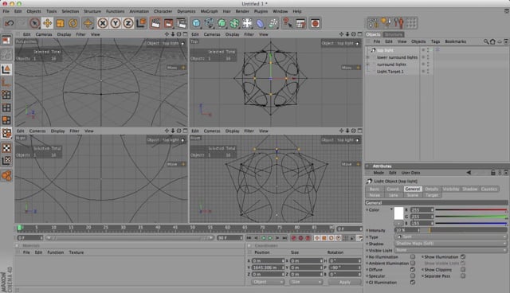Image resolution: width=510 pixels, height=293 pixels.
Task: Open the Details tab in Attributes
Action: [432, 189]
